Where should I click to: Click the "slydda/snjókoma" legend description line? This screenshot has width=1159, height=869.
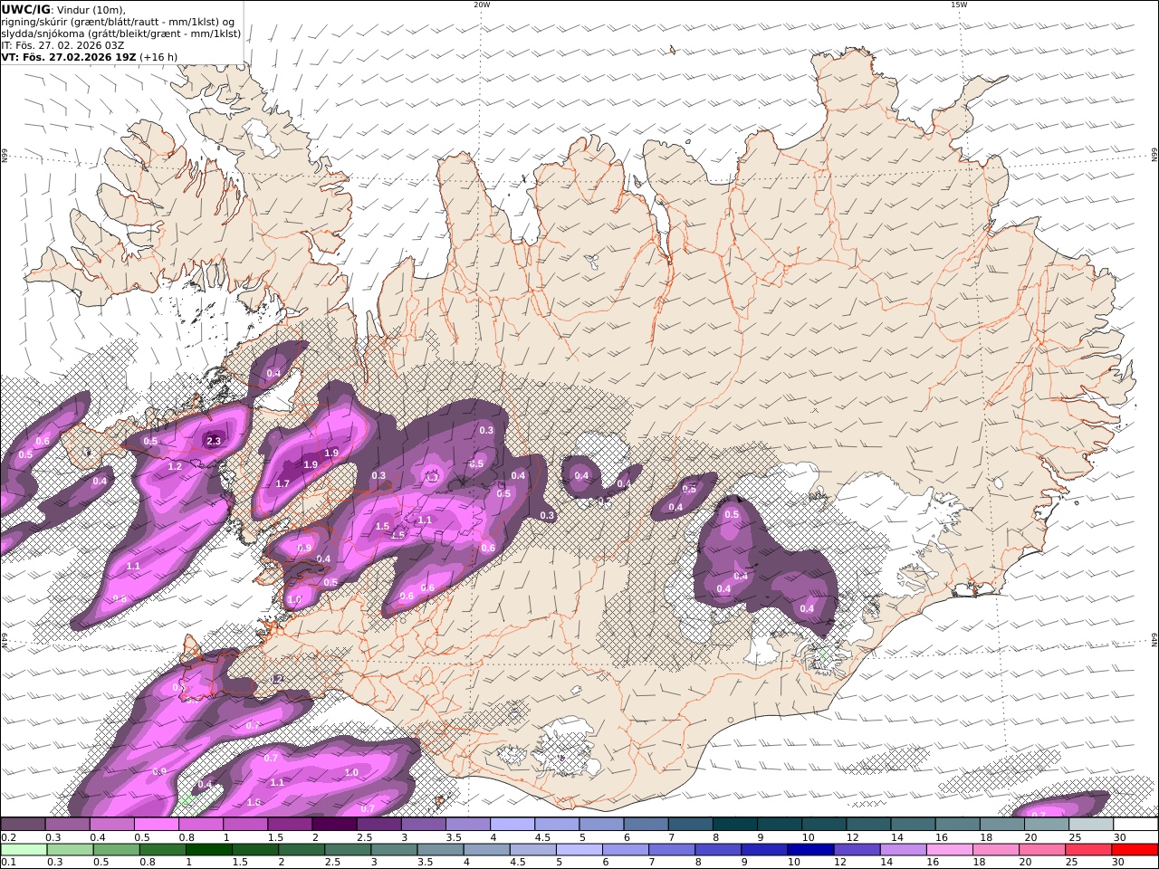tap(121, 33)
